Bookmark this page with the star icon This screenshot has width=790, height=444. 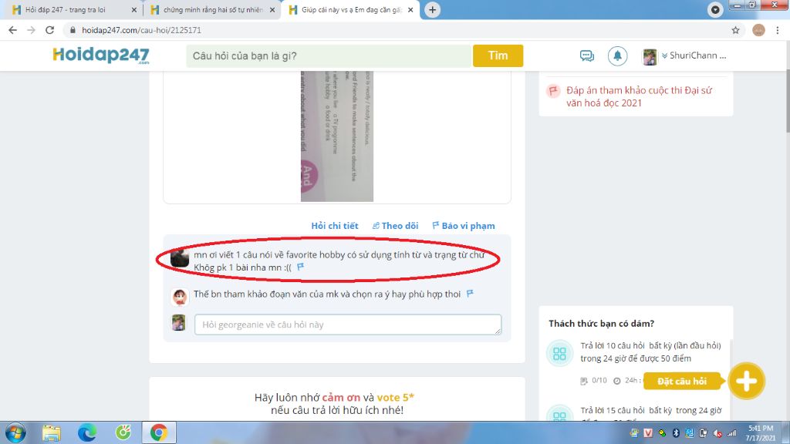click(735, 30)
